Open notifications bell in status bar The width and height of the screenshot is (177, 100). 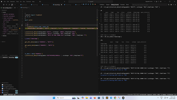click(175, 95)
